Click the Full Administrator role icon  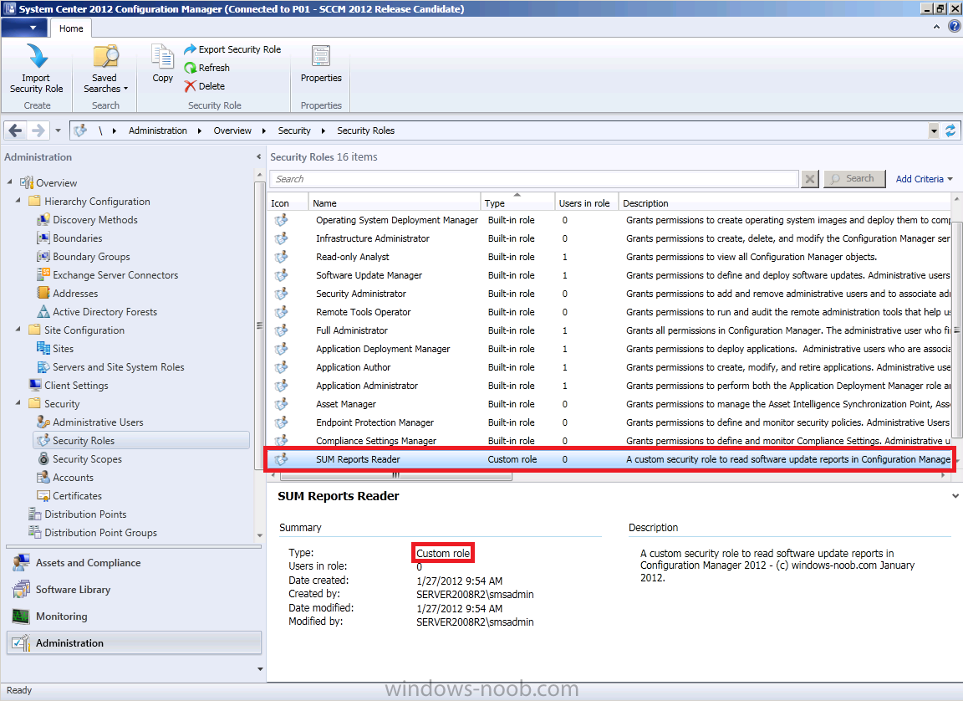pyautogui.click(x=281, y=330)
